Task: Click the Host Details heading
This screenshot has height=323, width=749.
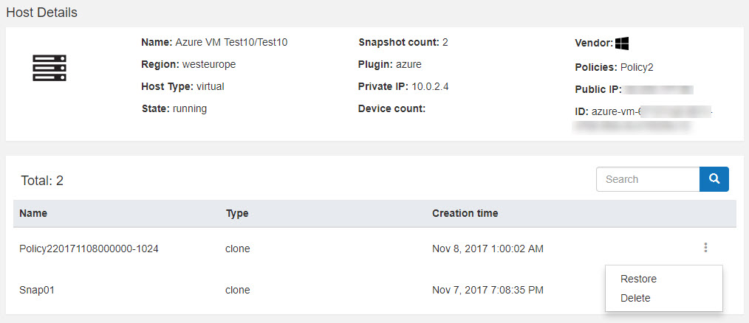Action: (41, 13)
